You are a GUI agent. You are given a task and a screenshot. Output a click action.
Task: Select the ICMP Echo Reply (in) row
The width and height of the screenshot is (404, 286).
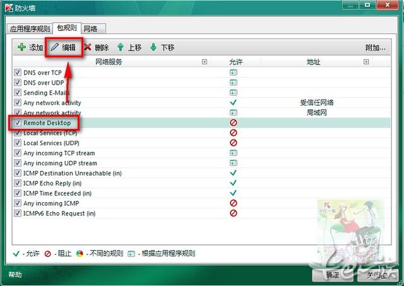point(201,183)
